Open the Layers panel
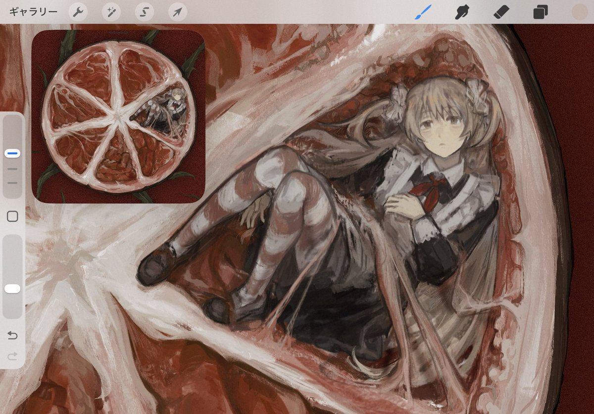Screen dimensions: 594x414 540,12
